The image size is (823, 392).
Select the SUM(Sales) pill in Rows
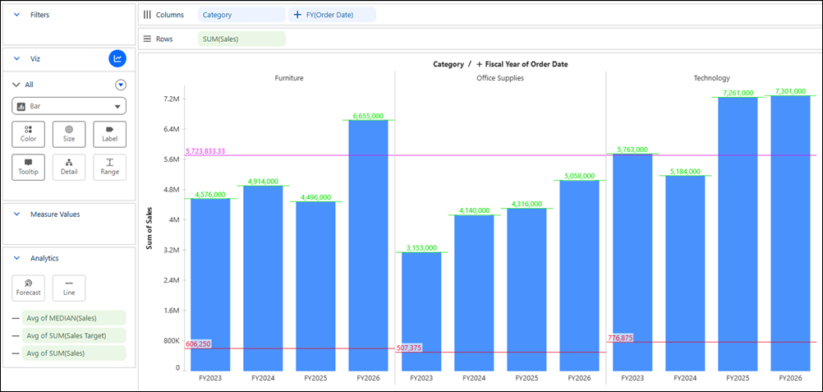pos(241,39)
